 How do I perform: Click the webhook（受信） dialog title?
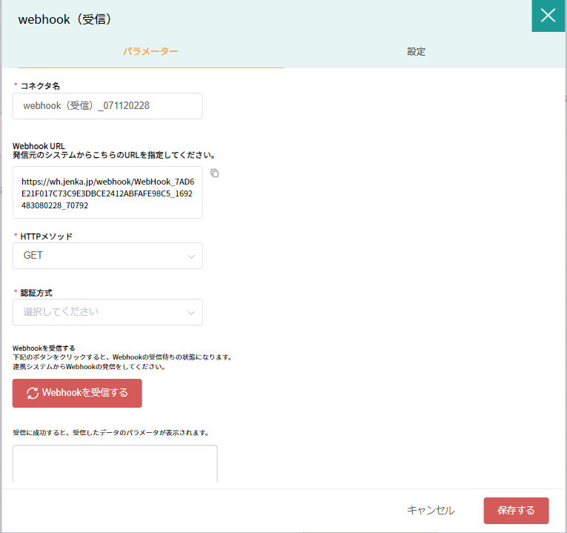click(x=64, y=19)
